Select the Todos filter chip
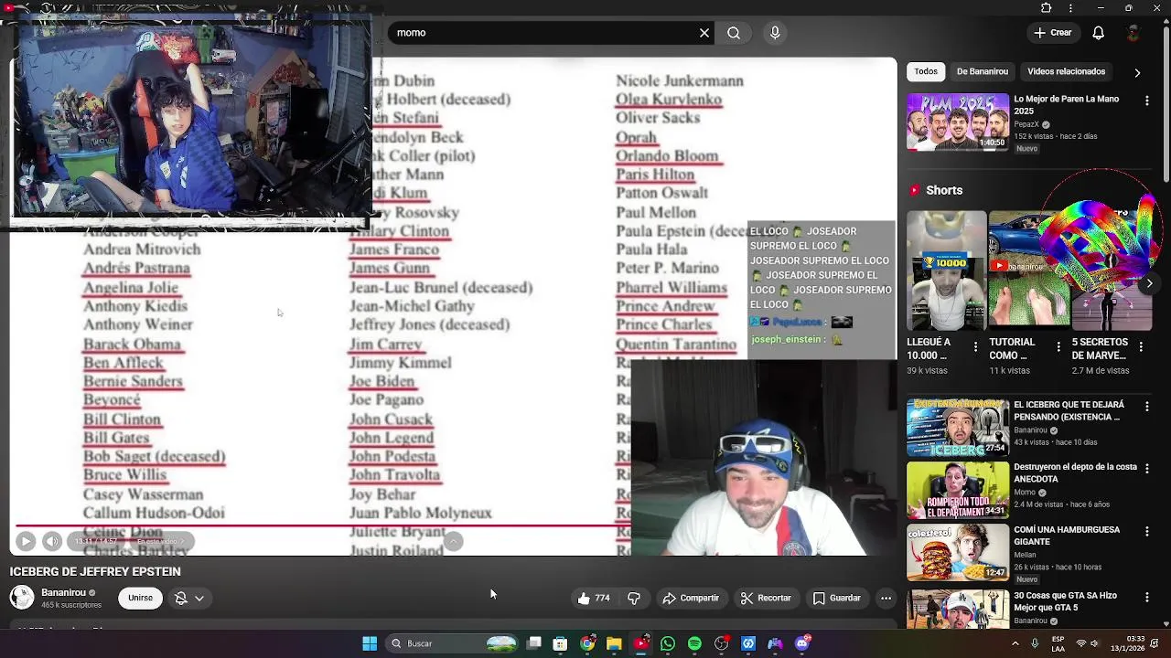The width and height of the screenshot is (1171, 658). click(x=926, y=71)
